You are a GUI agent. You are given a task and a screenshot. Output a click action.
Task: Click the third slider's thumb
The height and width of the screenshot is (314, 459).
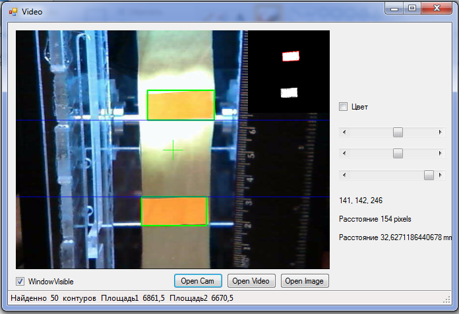[429, 175]
